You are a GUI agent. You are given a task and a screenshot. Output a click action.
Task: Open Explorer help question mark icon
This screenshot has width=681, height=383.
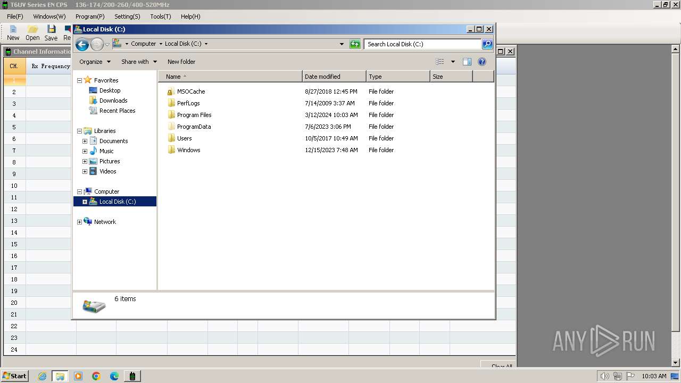point(482,62)
